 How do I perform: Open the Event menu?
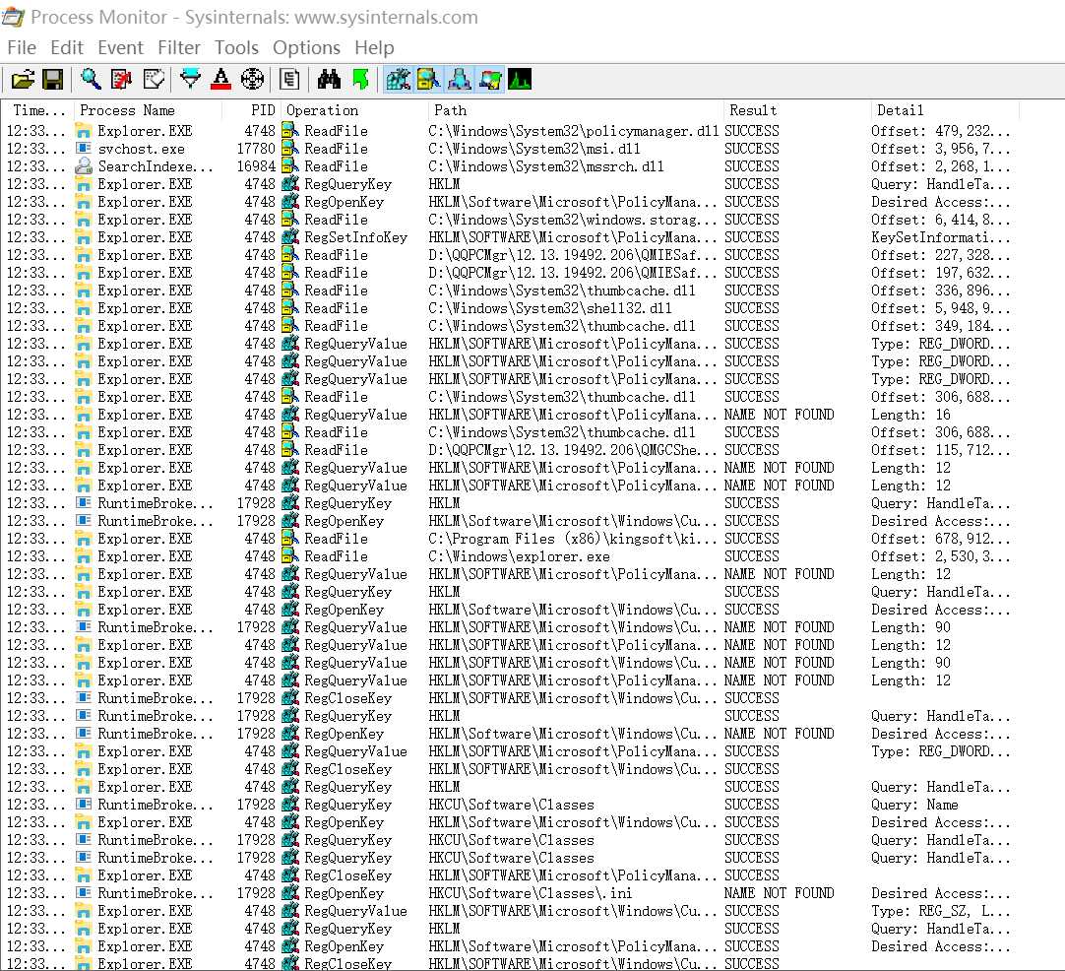tap(120, 47)
